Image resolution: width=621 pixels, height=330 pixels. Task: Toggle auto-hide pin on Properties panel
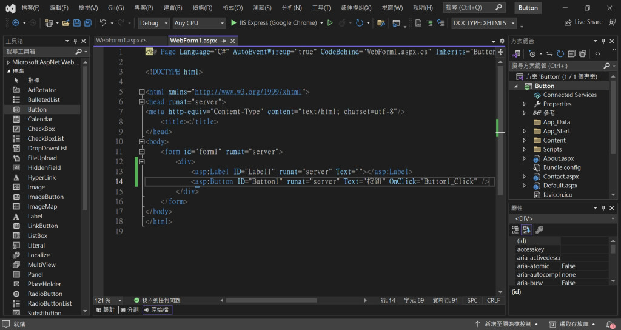[603, 208]
